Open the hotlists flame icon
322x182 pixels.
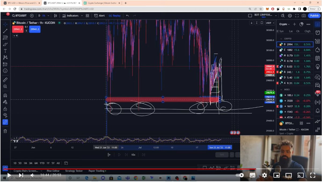coord(318,50)
